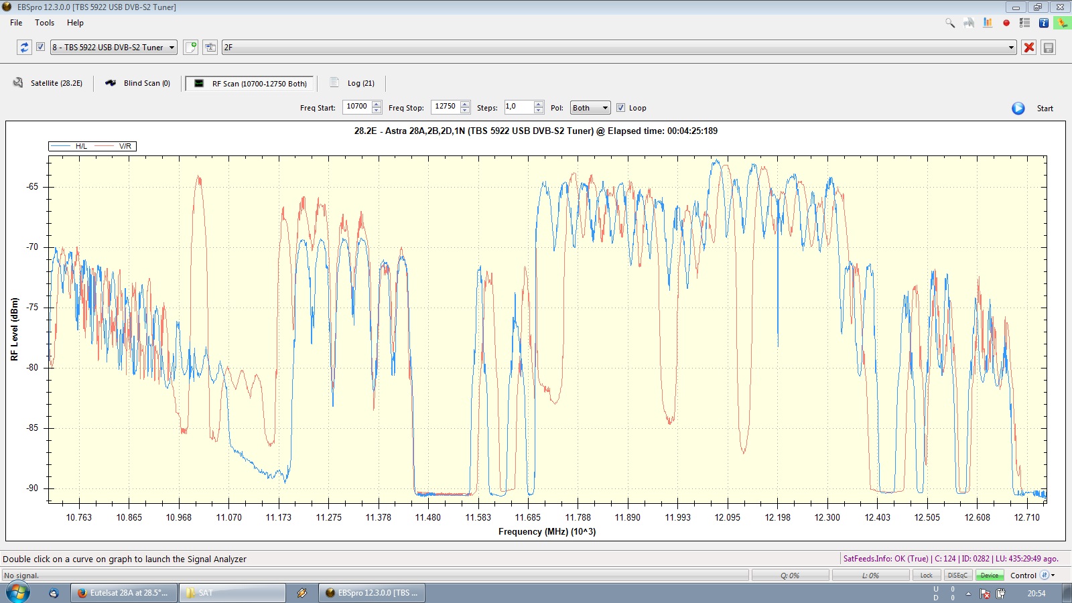Click the satellite dish icon in top toolbar
This screenshot has height=603, width=1072.
pyautogui.click(x=969, y=23)
